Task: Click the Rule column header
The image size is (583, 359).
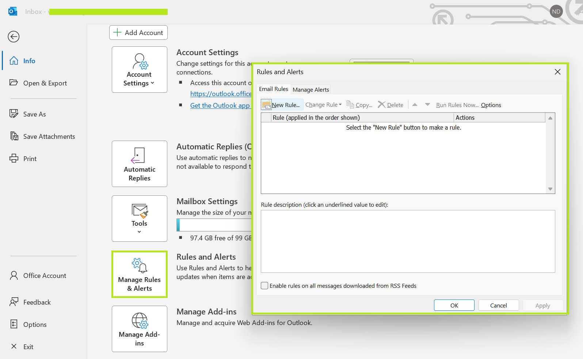Action: [x=362, y=118]
